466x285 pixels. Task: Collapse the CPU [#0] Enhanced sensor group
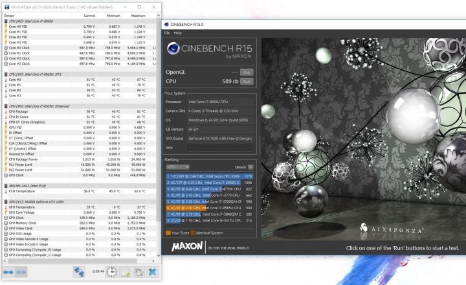click(6, 106)
